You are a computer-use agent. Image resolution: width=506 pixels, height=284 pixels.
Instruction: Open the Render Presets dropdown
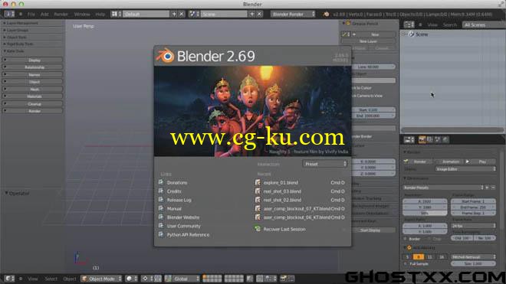pyautogui.click(x=443, y=188)
